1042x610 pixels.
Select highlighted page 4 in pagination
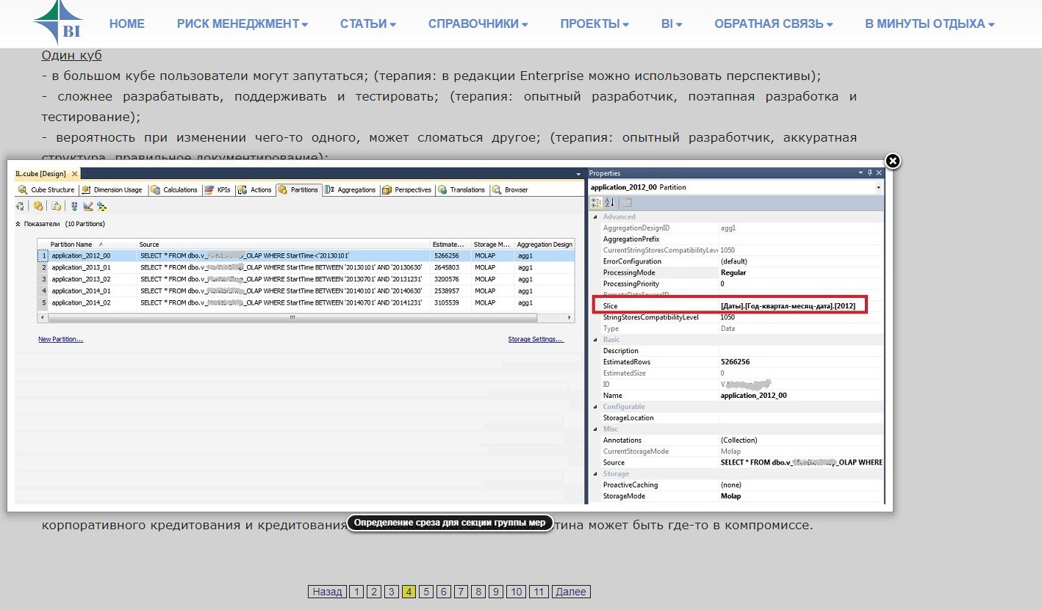(409, 592)
